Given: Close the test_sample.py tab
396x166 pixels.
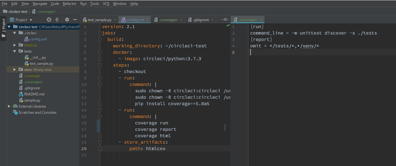Looking at the screenshot, I should [x=115, y=20].
